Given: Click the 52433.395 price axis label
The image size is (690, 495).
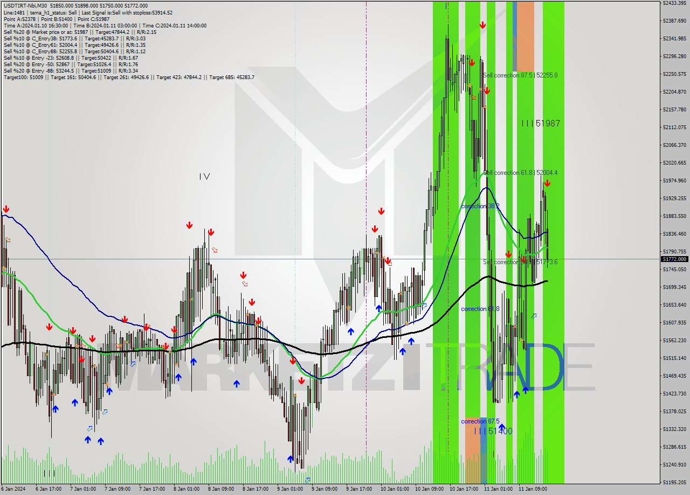Looking at the screenshot, I should pos(674,3).
